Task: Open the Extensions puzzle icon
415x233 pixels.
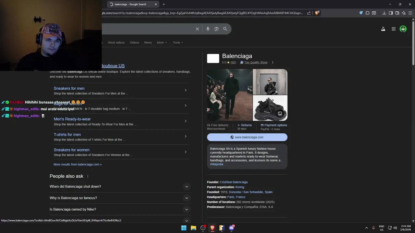Action: (x=367, y=13)
